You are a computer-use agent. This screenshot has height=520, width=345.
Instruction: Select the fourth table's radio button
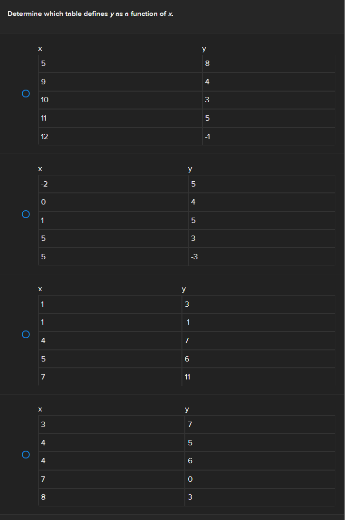pyautogui.click(x=25, y=454)
